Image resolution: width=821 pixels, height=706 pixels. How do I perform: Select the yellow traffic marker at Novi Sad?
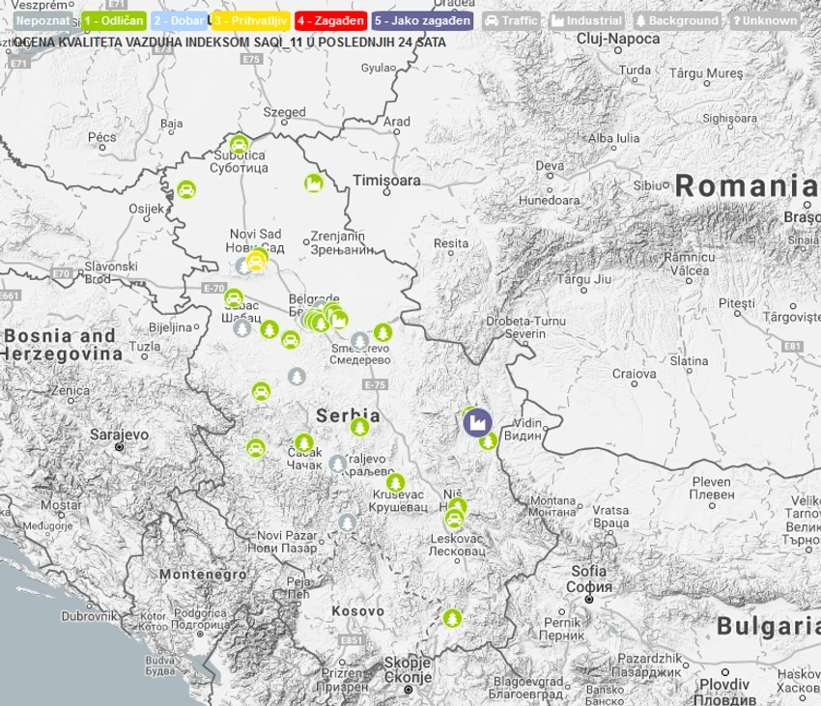[256, 262]
